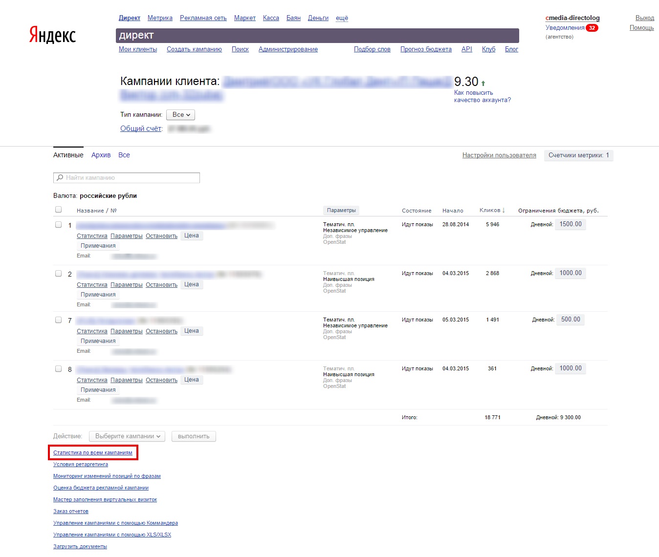
Task: Toggle the select-all campaigns checkbox
Action: 59,210
